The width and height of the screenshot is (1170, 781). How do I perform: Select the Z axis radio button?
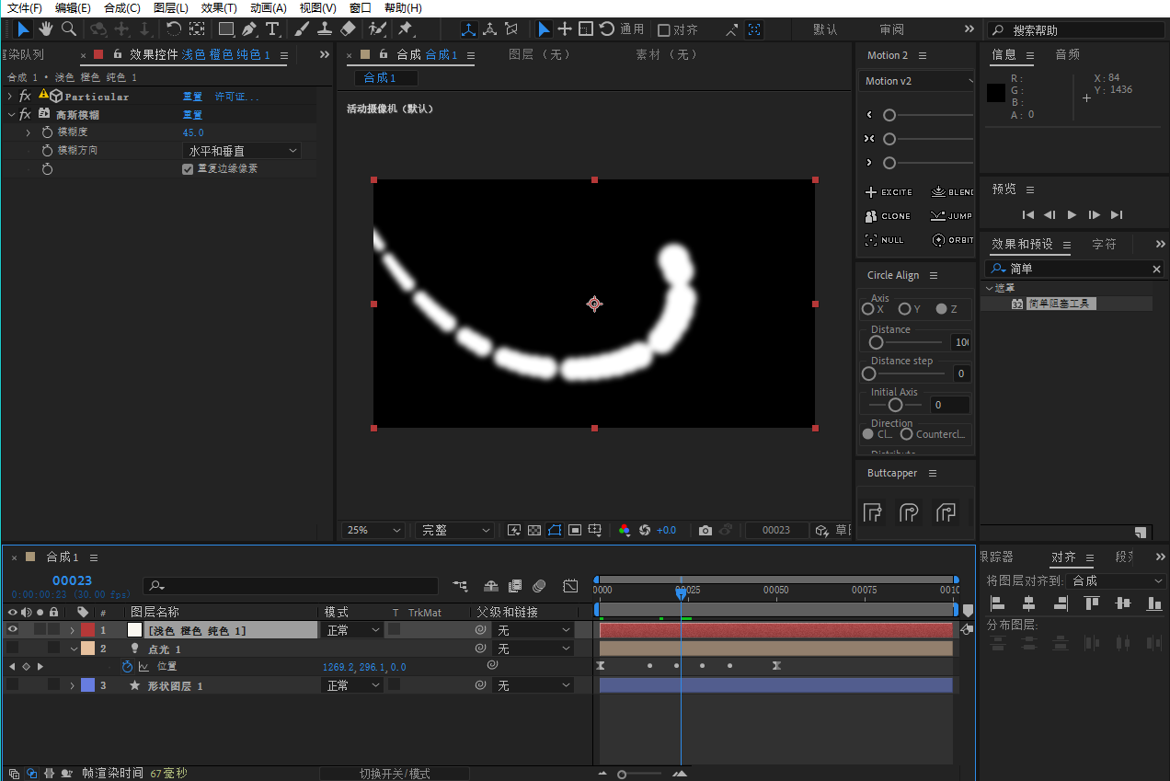[942, 309]
